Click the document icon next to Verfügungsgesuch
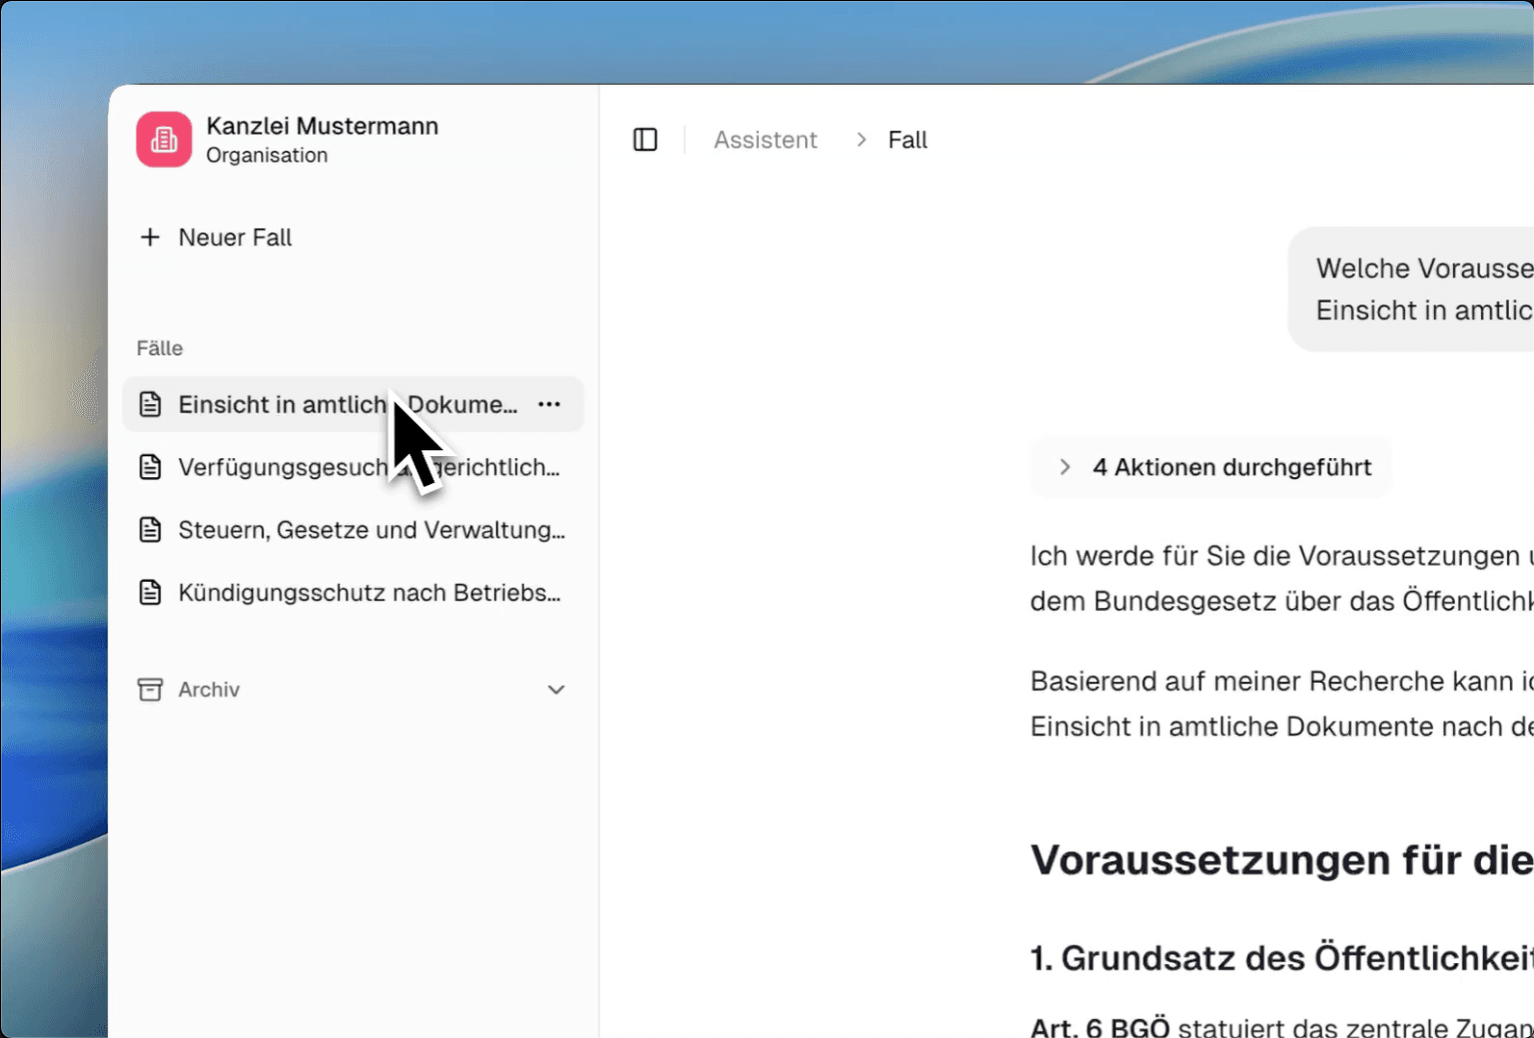The height and width of the screenshot is (1038, 1534). point(151,466)
